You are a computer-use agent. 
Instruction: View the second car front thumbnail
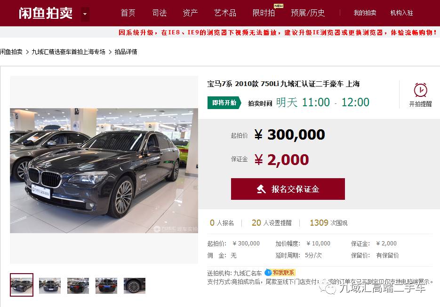[50, 286]
